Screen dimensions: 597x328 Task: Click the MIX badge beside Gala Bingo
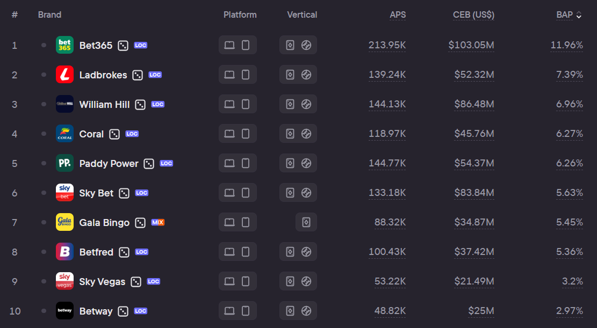tap(157, 222)
